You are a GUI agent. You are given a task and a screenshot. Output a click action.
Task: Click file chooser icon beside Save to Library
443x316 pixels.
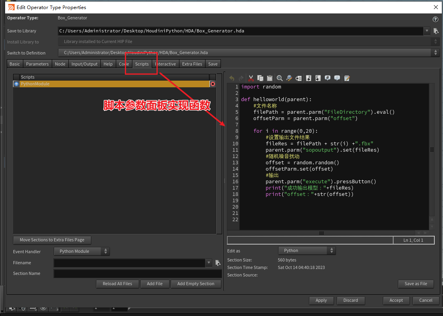[436, 31]
